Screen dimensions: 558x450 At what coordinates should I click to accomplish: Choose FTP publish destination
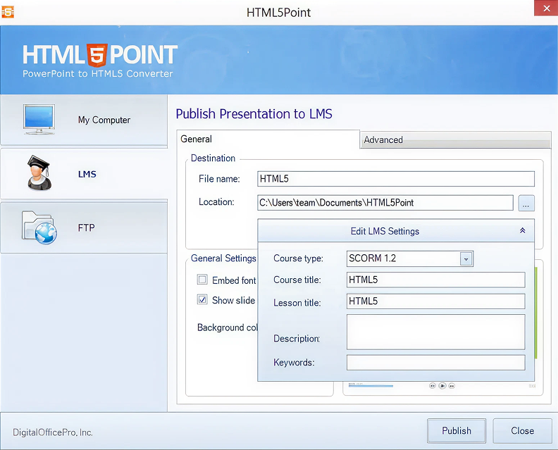tap(84, 227)
